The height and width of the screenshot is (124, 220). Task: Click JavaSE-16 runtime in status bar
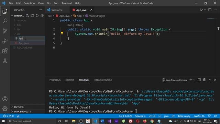(x=199, y=116)
